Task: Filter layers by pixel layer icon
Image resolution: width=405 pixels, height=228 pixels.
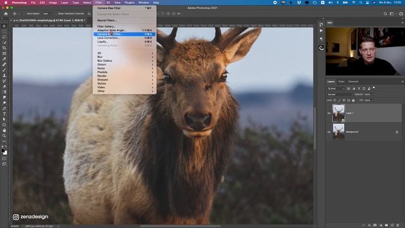Action: point(349,89)
